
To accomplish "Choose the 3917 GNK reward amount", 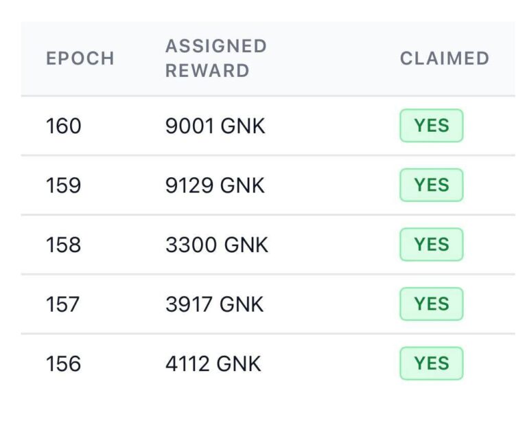I will 214,304.
